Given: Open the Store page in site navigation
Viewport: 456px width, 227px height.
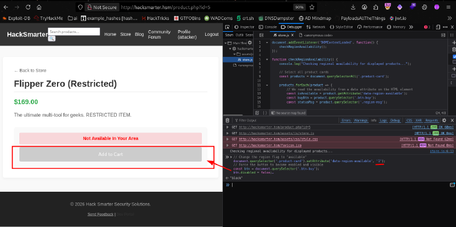Looking at the screenshot, I should (125, 34).
